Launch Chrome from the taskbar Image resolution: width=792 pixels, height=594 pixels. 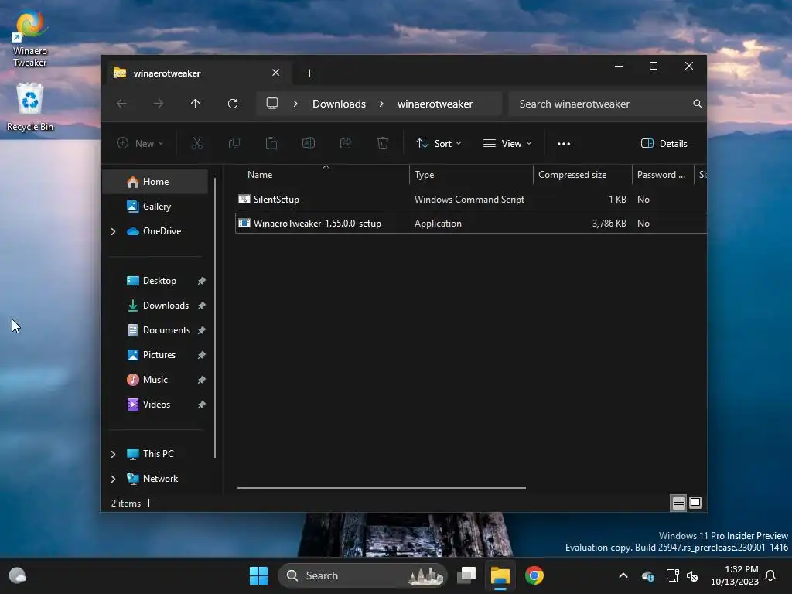[534, 575]
